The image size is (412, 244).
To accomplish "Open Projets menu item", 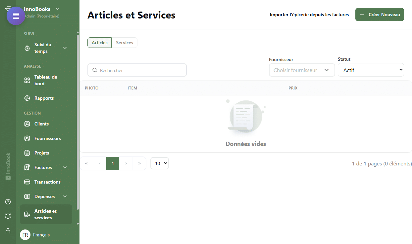I will pyautogui.click(x=46, y=153).
